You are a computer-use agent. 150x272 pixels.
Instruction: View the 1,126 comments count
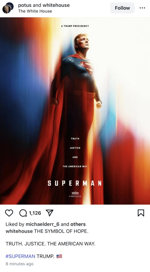click(x=35, y=213)
